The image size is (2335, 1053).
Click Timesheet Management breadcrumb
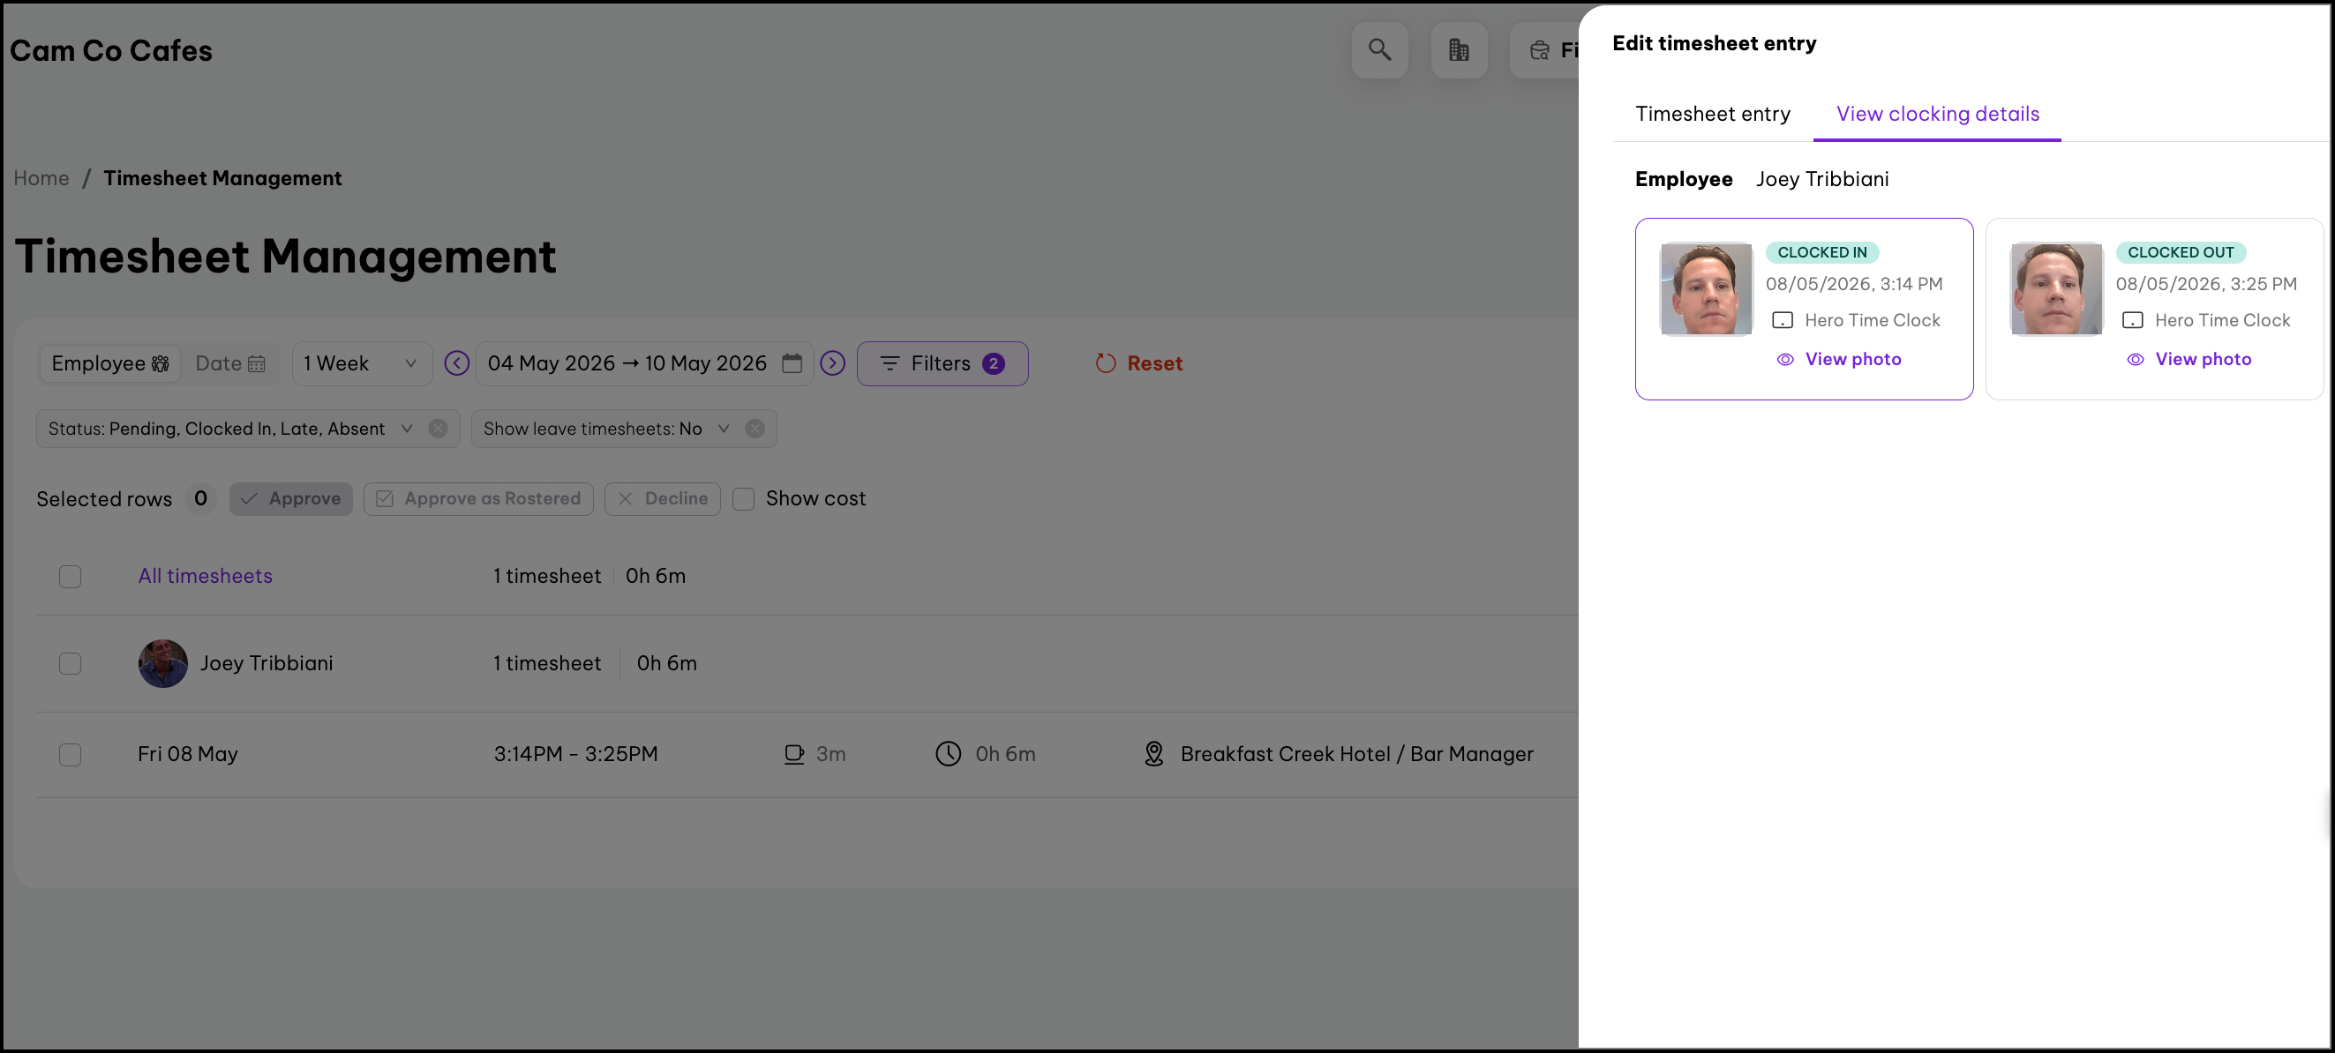222,178
